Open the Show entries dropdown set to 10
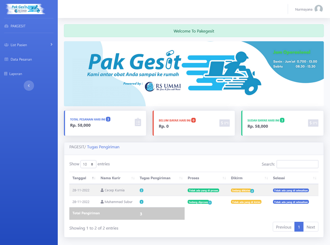 coord(88,164)
